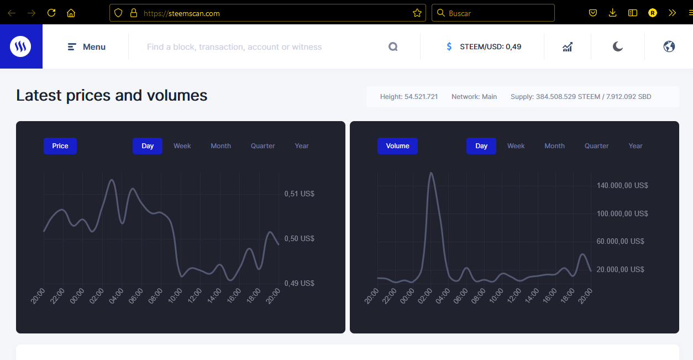Screen dimensions: 693x360
Task: Select Quarter tab on Price chart
Action: click(263, 146)
